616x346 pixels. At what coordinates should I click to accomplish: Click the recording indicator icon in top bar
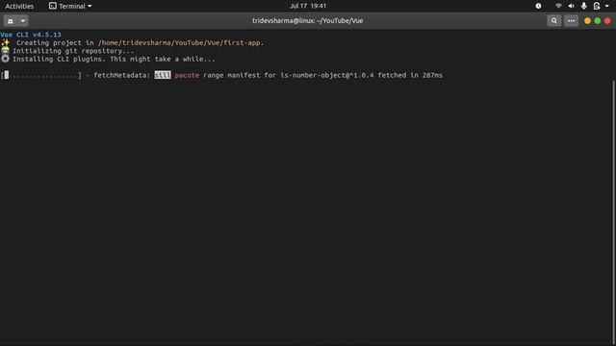coord(538,6)
